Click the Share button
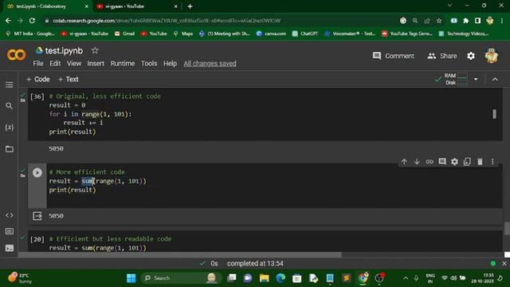Screen dimensions: 510x287 [x=442, y=56]
